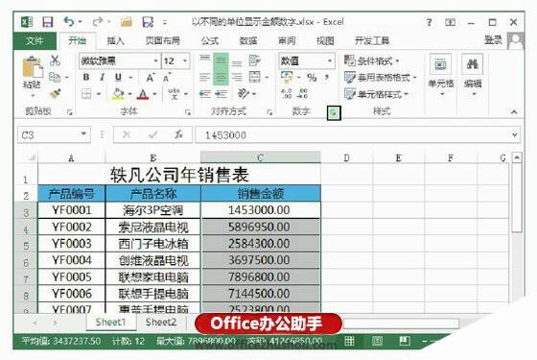Click the sign-in link
Screen dimensions: 537x360
point(493,40)
